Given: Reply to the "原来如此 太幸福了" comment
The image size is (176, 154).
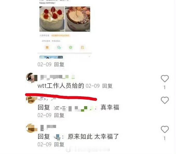Looking at the screenshot, I should click(x=59, y=144).
